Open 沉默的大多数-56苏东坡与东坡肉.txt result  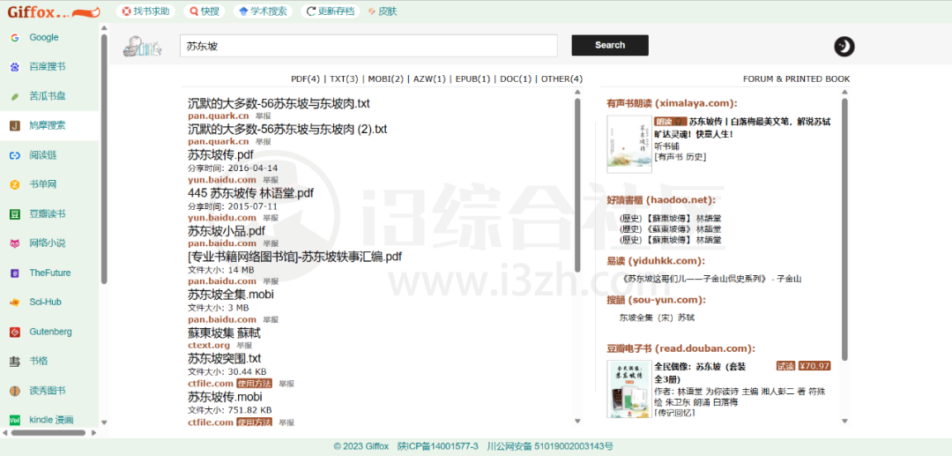279,104
